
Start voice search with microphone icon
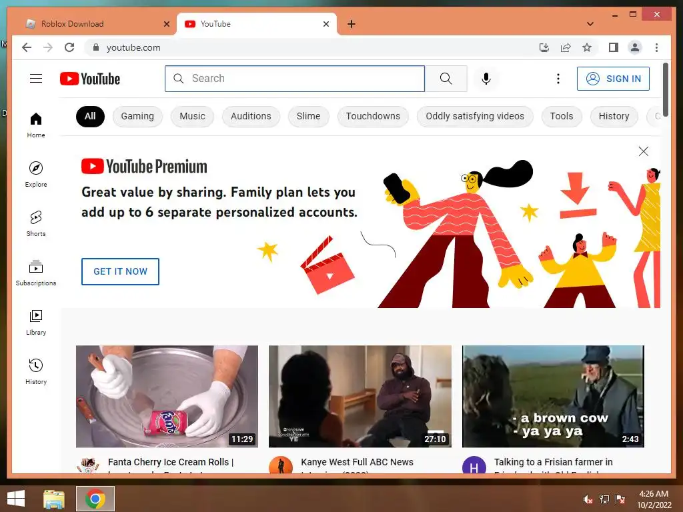click(x=486, y=79)
